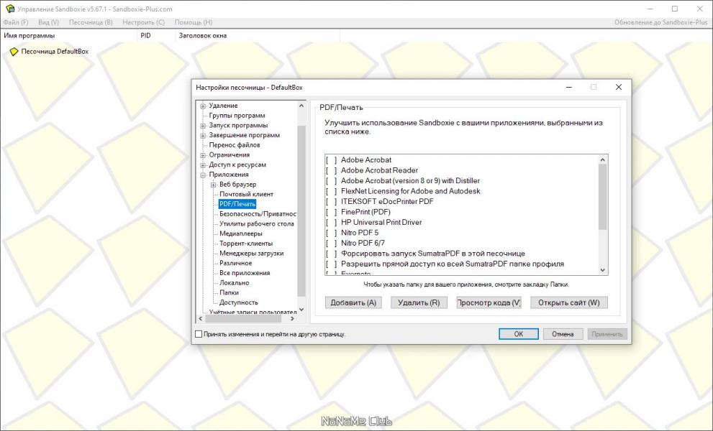Toggle the FlexNet Licensing checkbox
Image resolution: width=713 pixels, height=431 pixels.
[331, 192]
